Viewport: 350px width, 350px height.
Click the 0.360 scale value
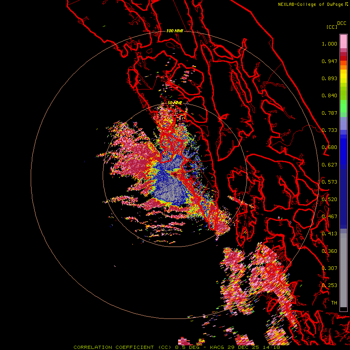[329, 251]
